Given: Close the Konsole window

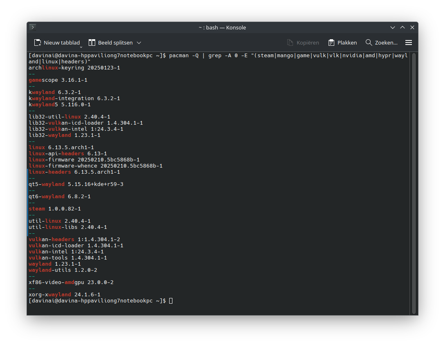Looking at the screenshot, I should [412, 27].
